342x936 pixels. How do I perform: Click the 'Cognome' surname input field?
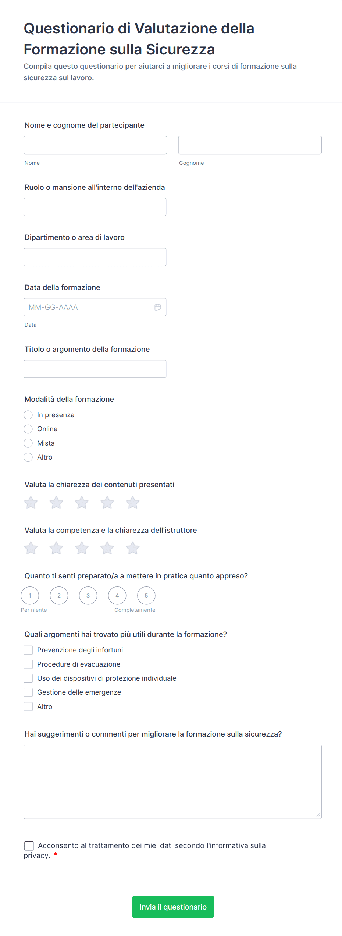(x=250, y=145)
